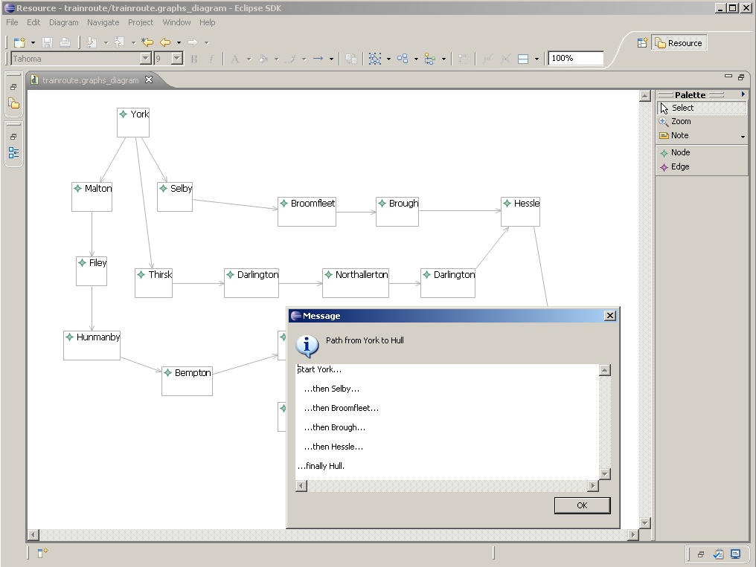Open the File menu
This screenshot has width=756, height=567.
pyautogui.click(x=12, y=22)
